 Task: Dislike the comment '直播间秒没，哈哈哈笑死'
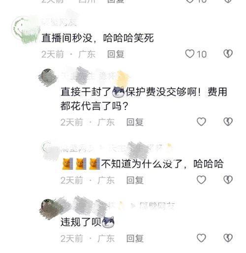click(228, 54)
